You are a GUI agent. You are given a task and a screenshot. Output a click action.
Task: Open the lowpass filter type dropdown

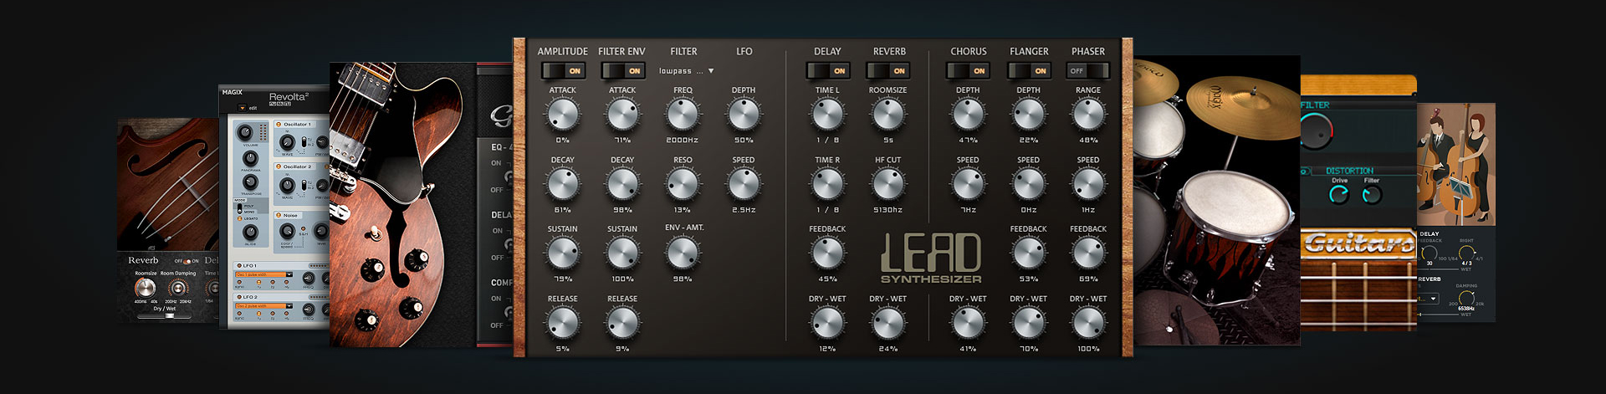[x=686, y=71]
